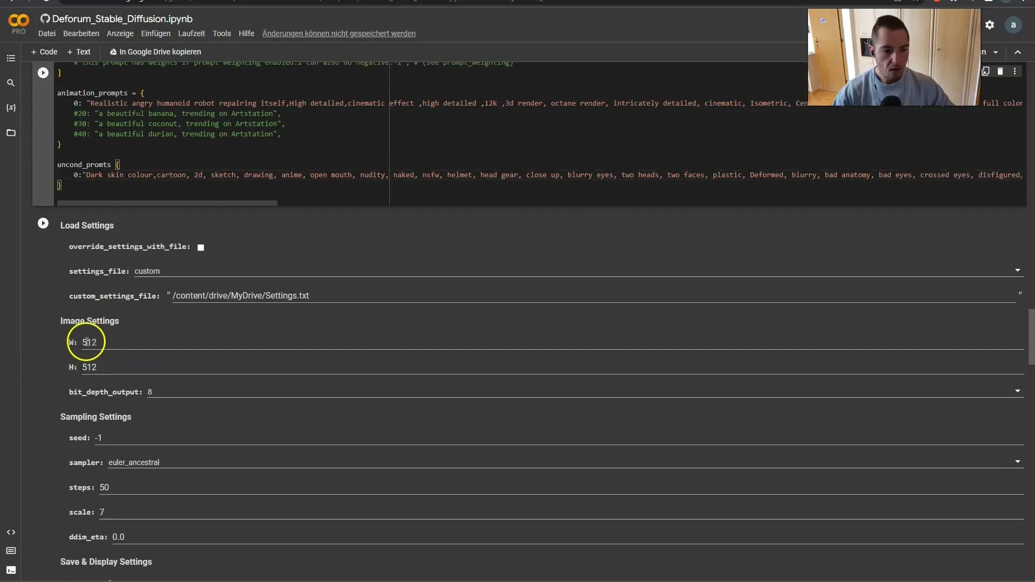Image resolution: width=1035 pixels, height=582 pixels.
Task: Delete the current cell with trash icon
Action: point(1000,71)
